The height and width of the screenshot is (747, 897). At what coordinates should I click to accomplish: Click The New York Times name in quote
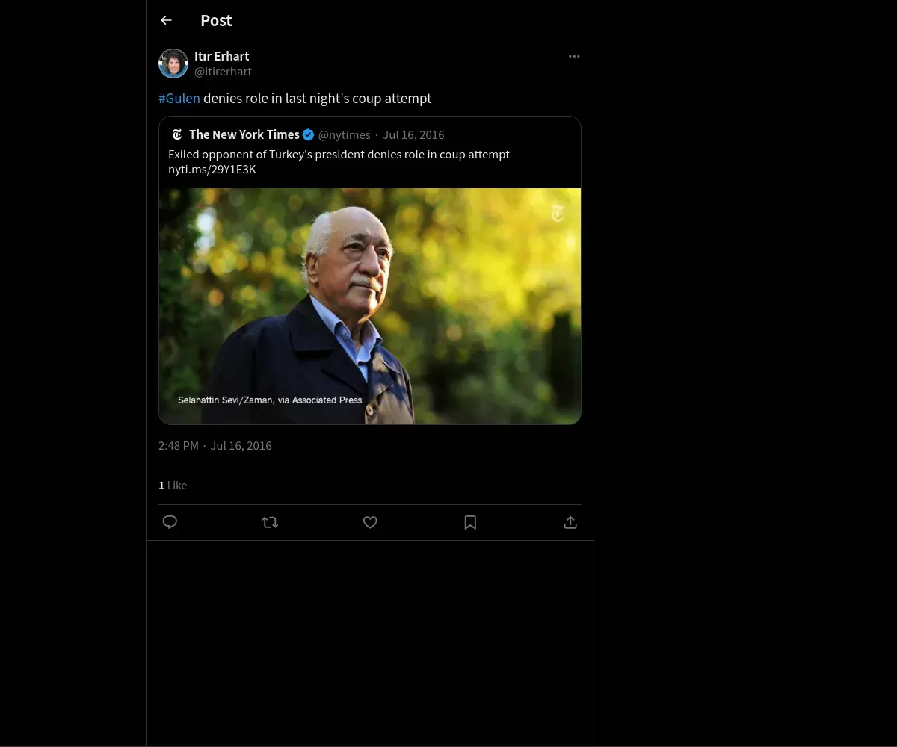point(244,134)
